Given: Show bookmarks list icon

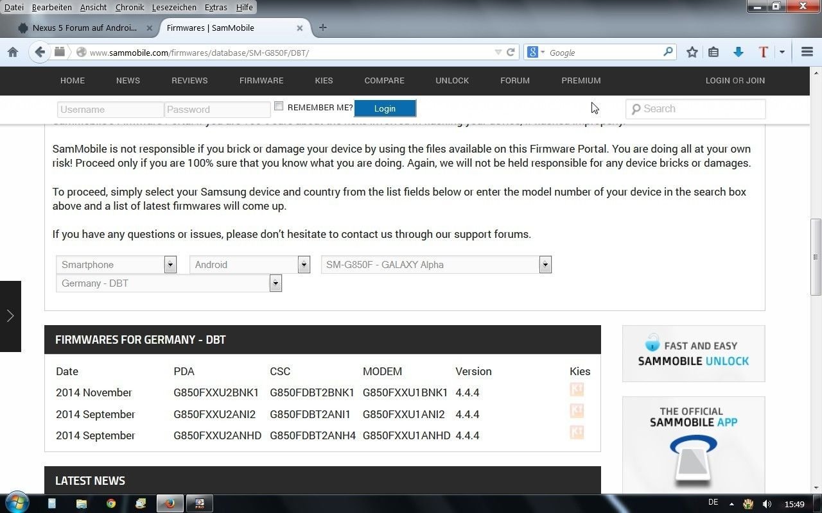Looking at the screenshot, I should 713,53.
